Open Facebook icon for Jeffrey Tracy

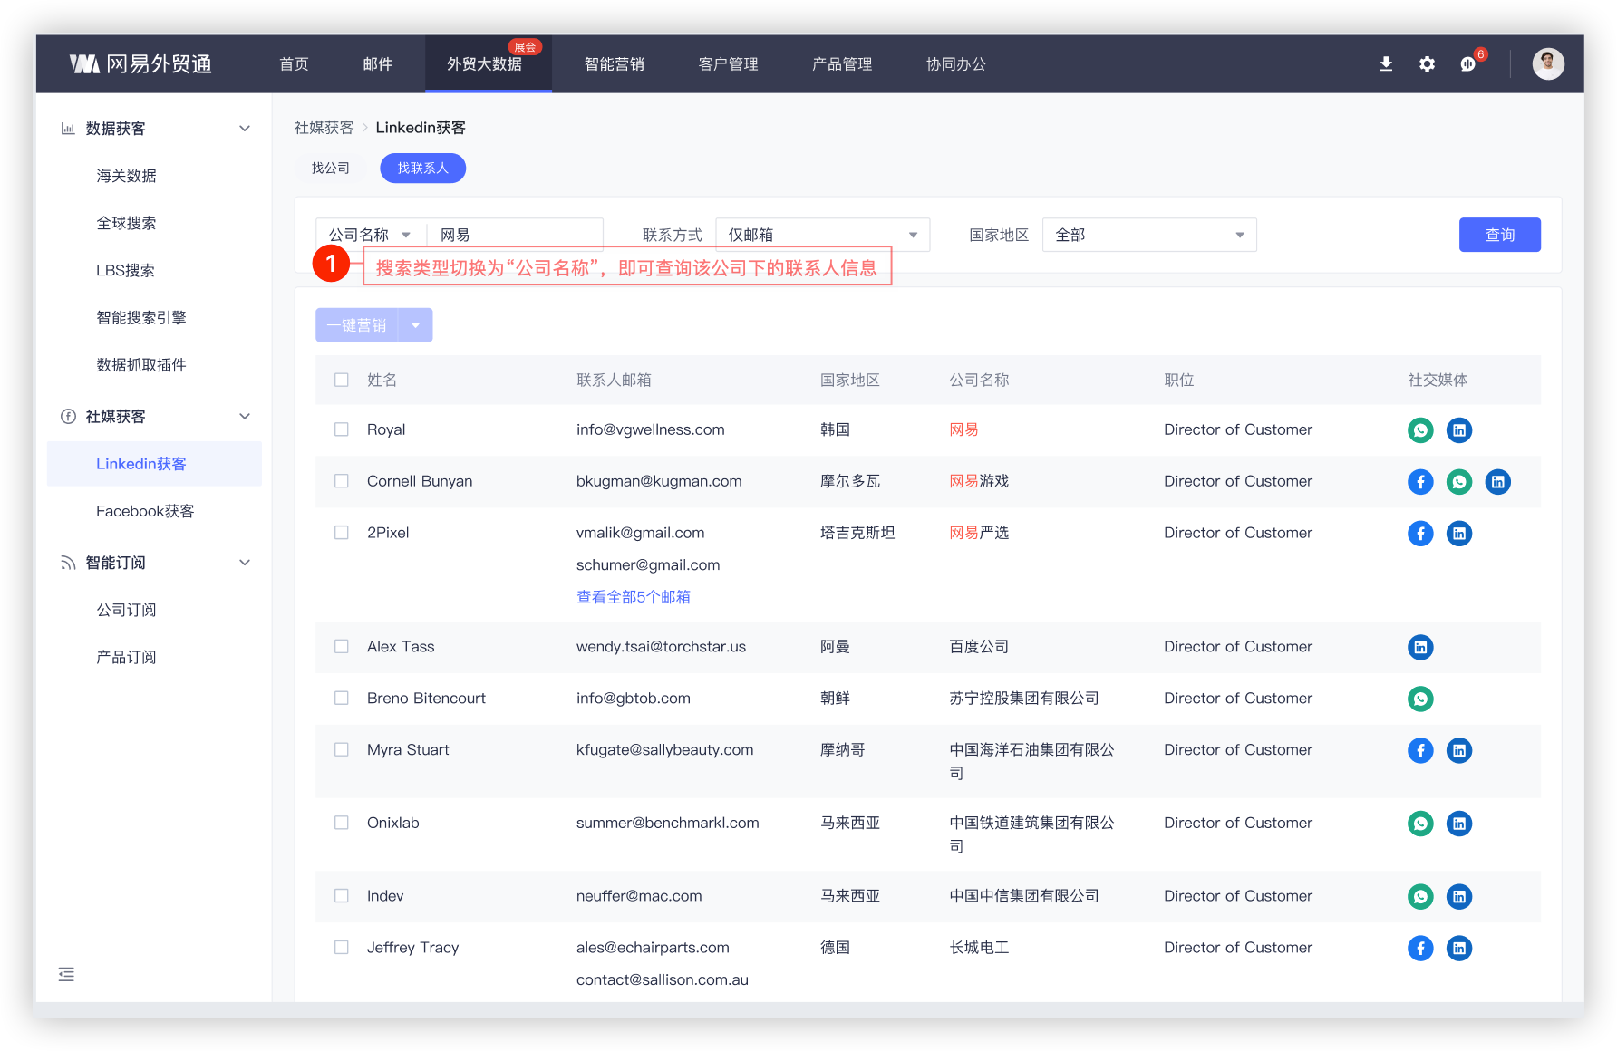pos(1420,949)
